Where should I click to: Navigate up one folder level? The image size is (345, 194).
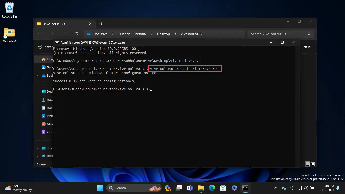64,34
